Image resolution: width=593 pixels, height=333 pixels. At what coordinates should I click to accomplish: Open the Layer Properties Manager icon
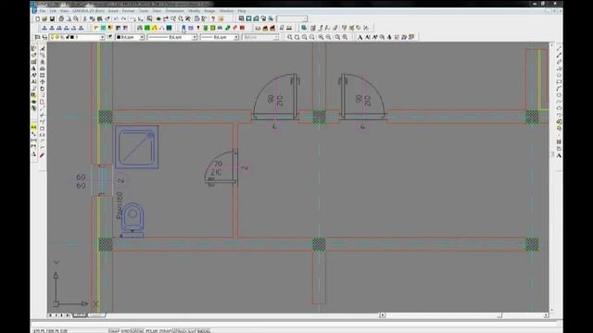37,37
